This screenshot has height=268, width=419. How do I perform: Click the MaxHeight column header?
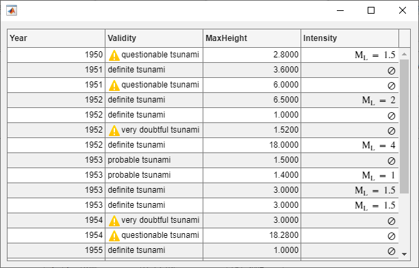(252, 38)
